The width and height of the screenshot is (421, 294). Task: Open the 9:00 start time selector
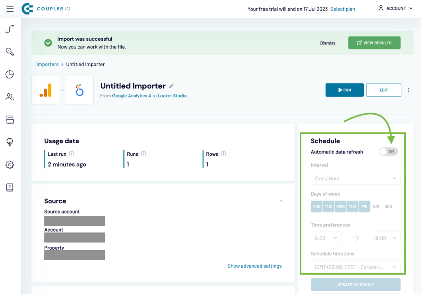tap(326, 238)
